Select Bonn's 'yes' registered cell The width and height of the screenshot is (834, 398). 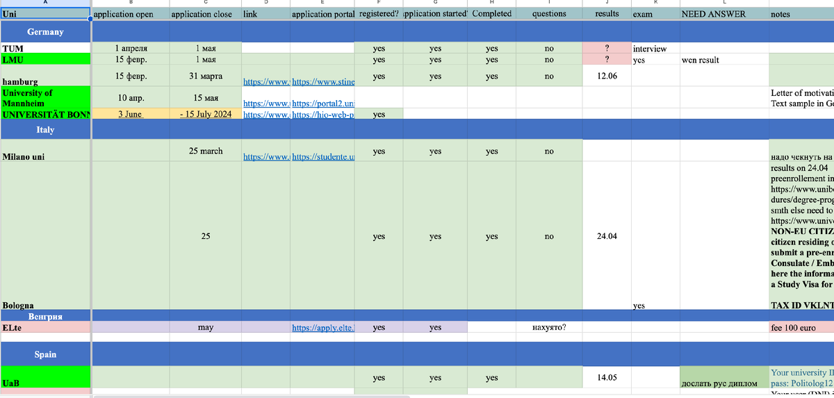point(379,114)
